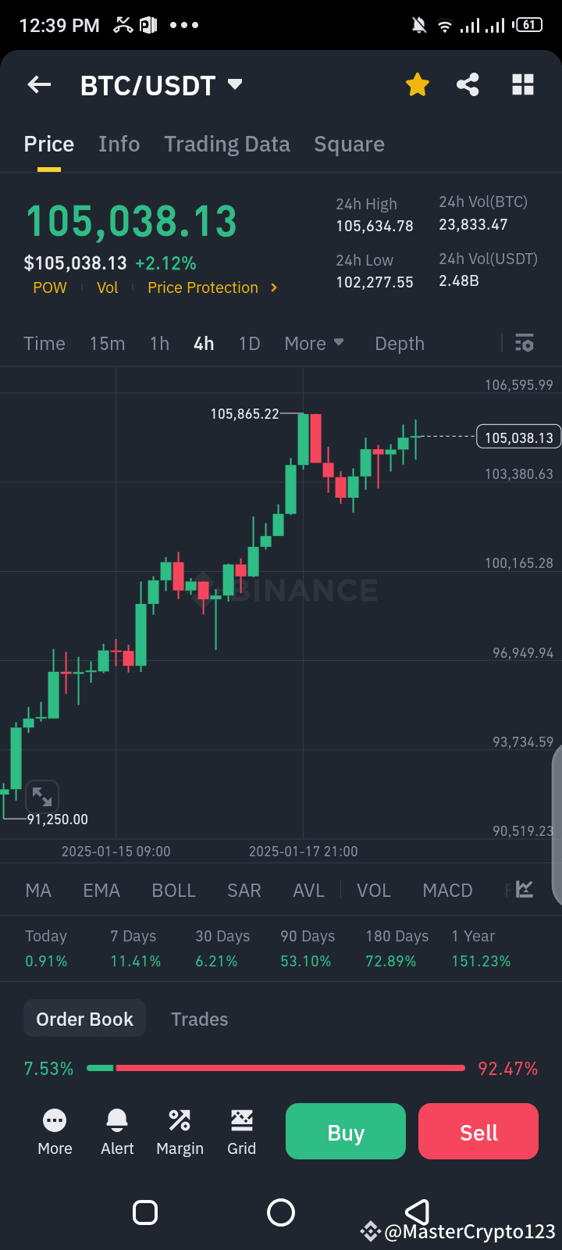Expand the indicator list chevron icon
The image size is (562, 1250).
524,889
